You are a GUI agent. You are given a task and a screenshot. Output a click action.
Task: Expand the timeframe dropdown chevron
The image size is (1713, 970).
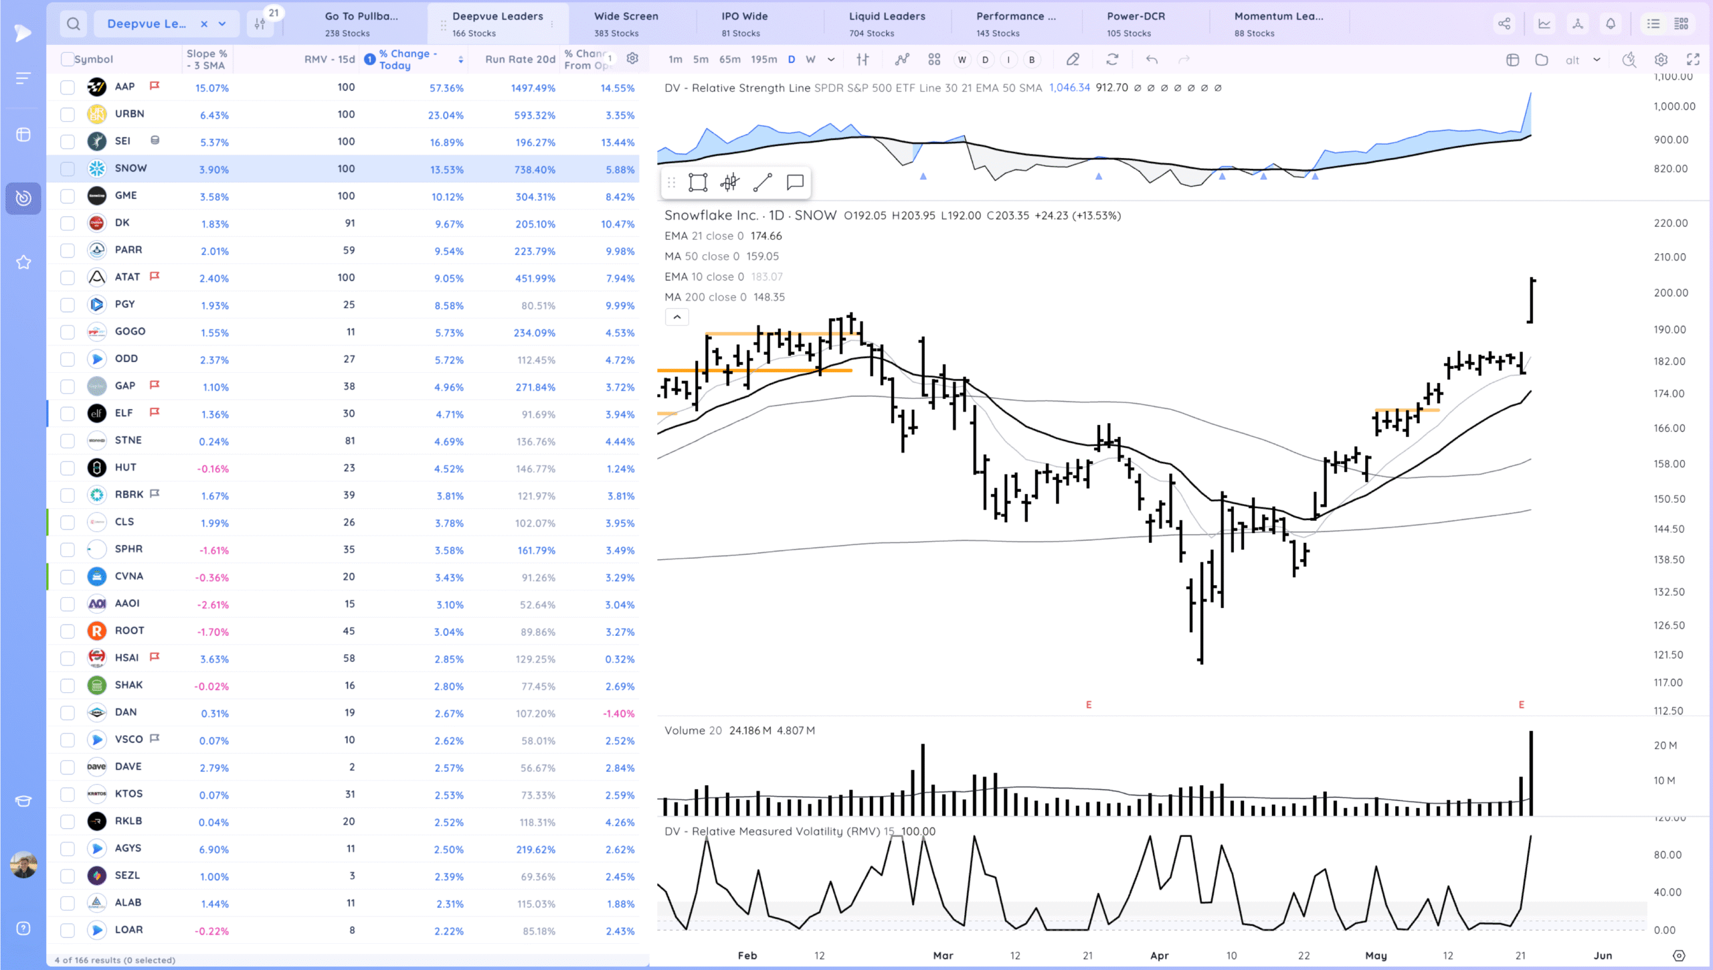click(831, 60)
